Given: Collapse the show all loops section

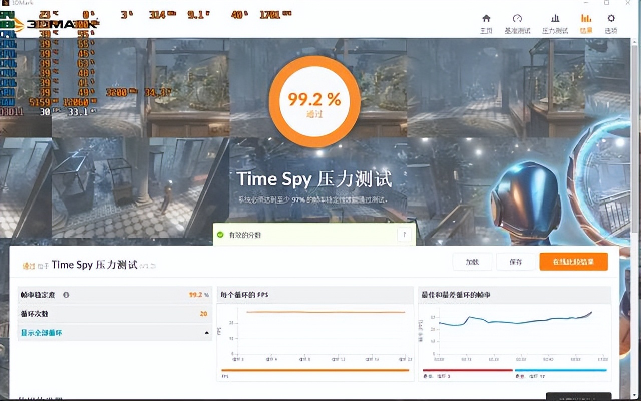Looking at the screenshot, I should point(207,332).
